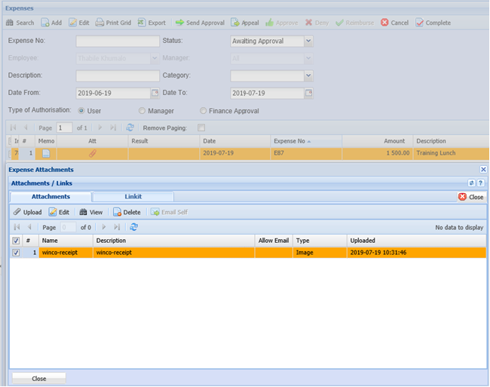Toggle the Remove Paging checkbox
490x387 pixels.
coord(201,128)
